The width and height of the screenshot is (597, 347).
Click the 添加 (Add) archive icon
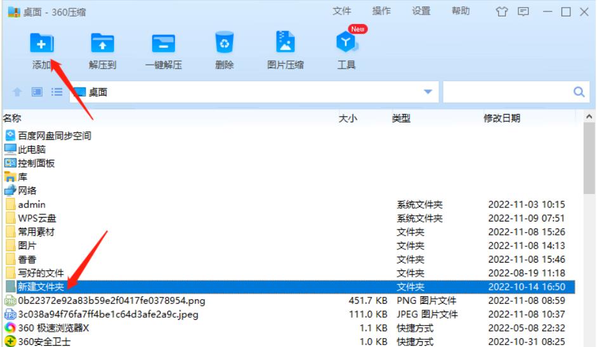(42, 44)
